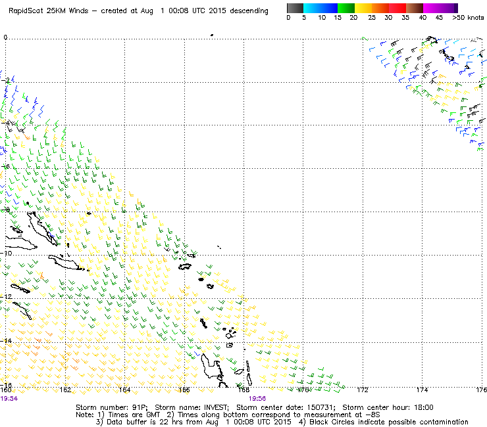The height and width of the screenshot is (427, 487).
Task: Click latitude label -10 on left axis
Action: pyautogui.click(x=6, y=254)
